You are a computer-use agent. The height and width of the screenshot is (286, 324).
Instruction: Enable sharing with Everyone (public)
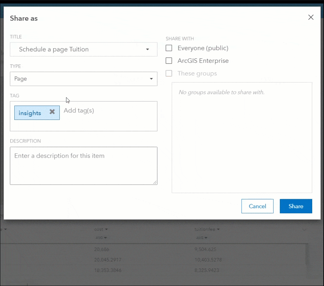tap(169, 48)
